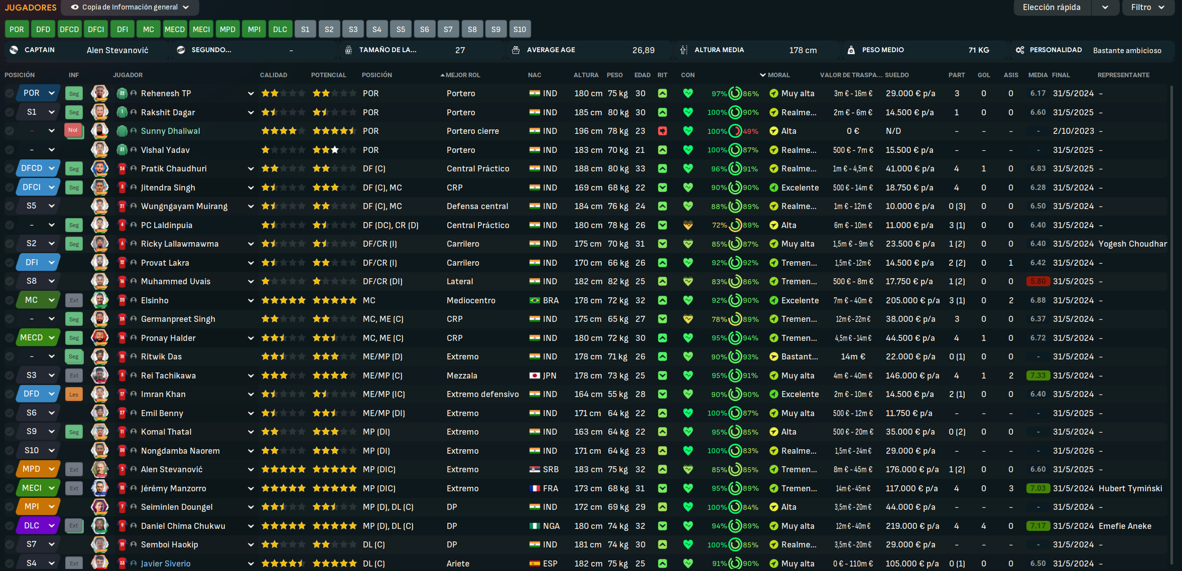Open player Javier Siverio profile link
1182x571 pixels.
166,563
